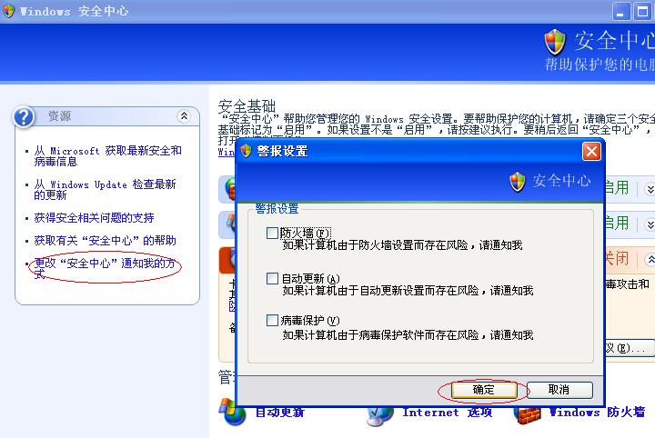Screen dimensions: 655x438
Task: Click the shield icon in 警报设置 title bar
Action: point(246,151)
